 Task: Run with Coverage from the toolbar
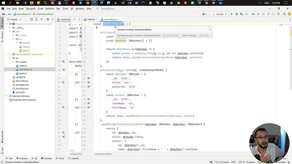241,14
